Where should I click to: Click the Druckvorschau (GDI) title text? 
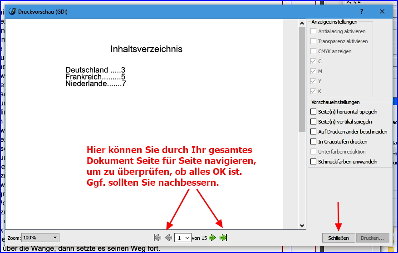[x=43, y=12]
